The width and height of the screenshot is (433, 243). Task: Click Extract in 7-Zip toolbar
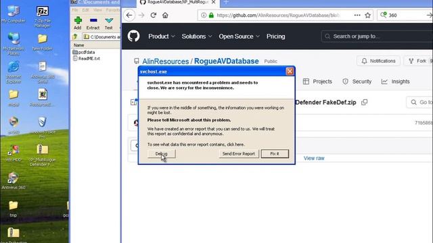coord(93,23)
